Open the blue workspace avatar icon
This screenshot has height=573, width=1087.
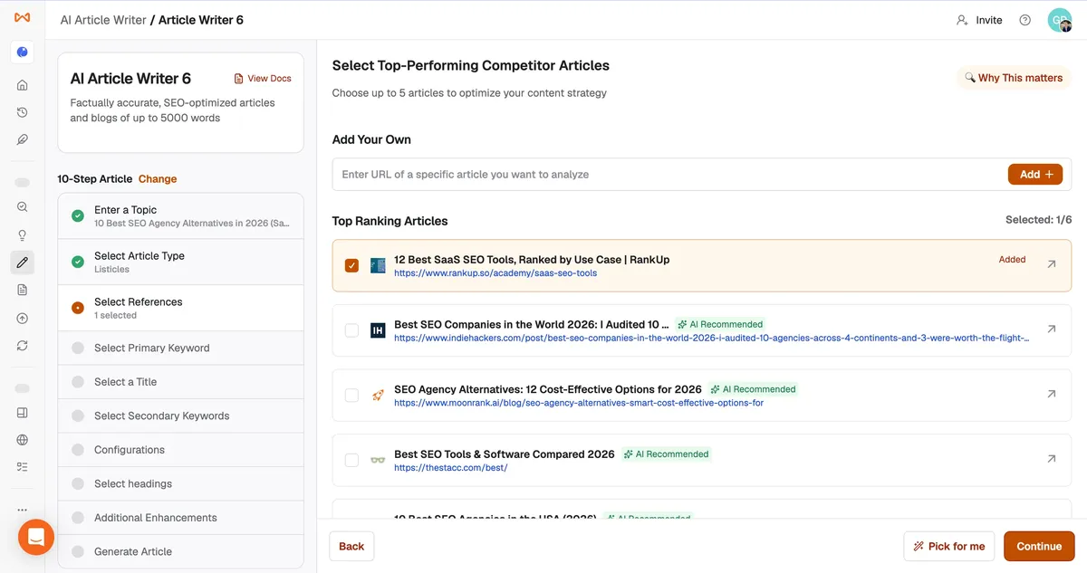click(23, 53)
